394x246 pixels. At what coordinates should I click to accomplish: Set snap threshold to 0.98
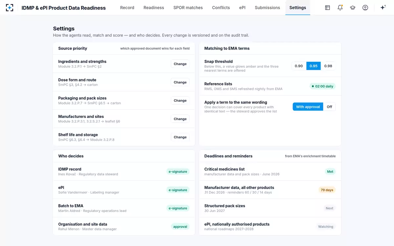(x=328, y=66)
